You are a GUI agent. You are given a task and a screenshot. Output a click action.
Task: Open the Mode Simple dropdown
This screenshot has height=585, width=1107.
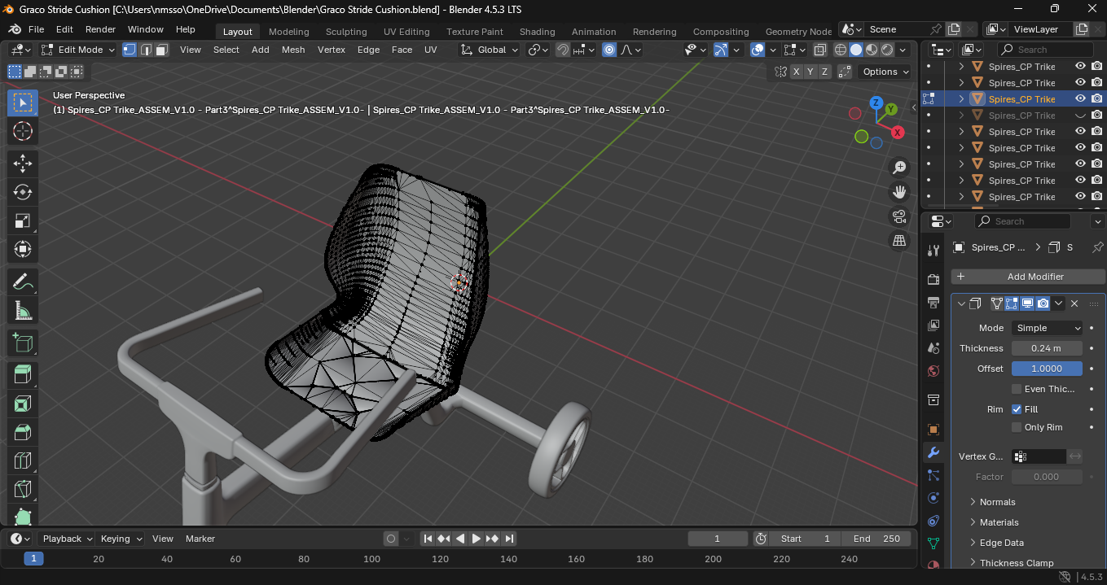tap(1047, 328)
